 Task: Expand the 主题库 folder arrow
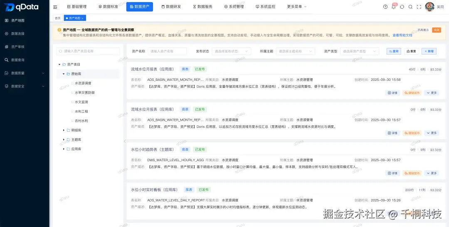pyautogui.click(x=64, y=140)
